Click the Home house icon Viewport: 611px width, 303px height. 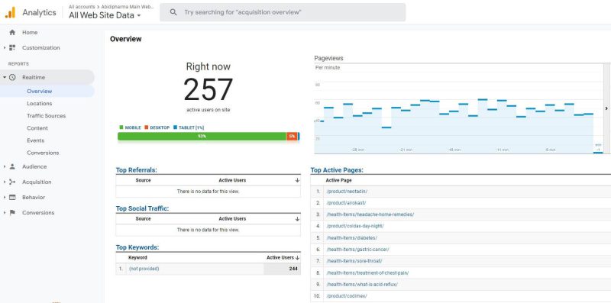coord(12,32)
